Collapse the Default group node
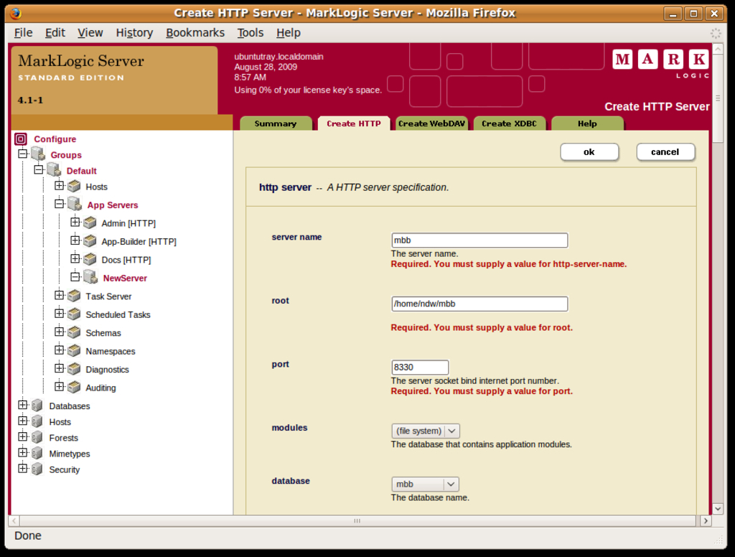The width and height of the screenshot is (735, 557). (x=39, y=169)
